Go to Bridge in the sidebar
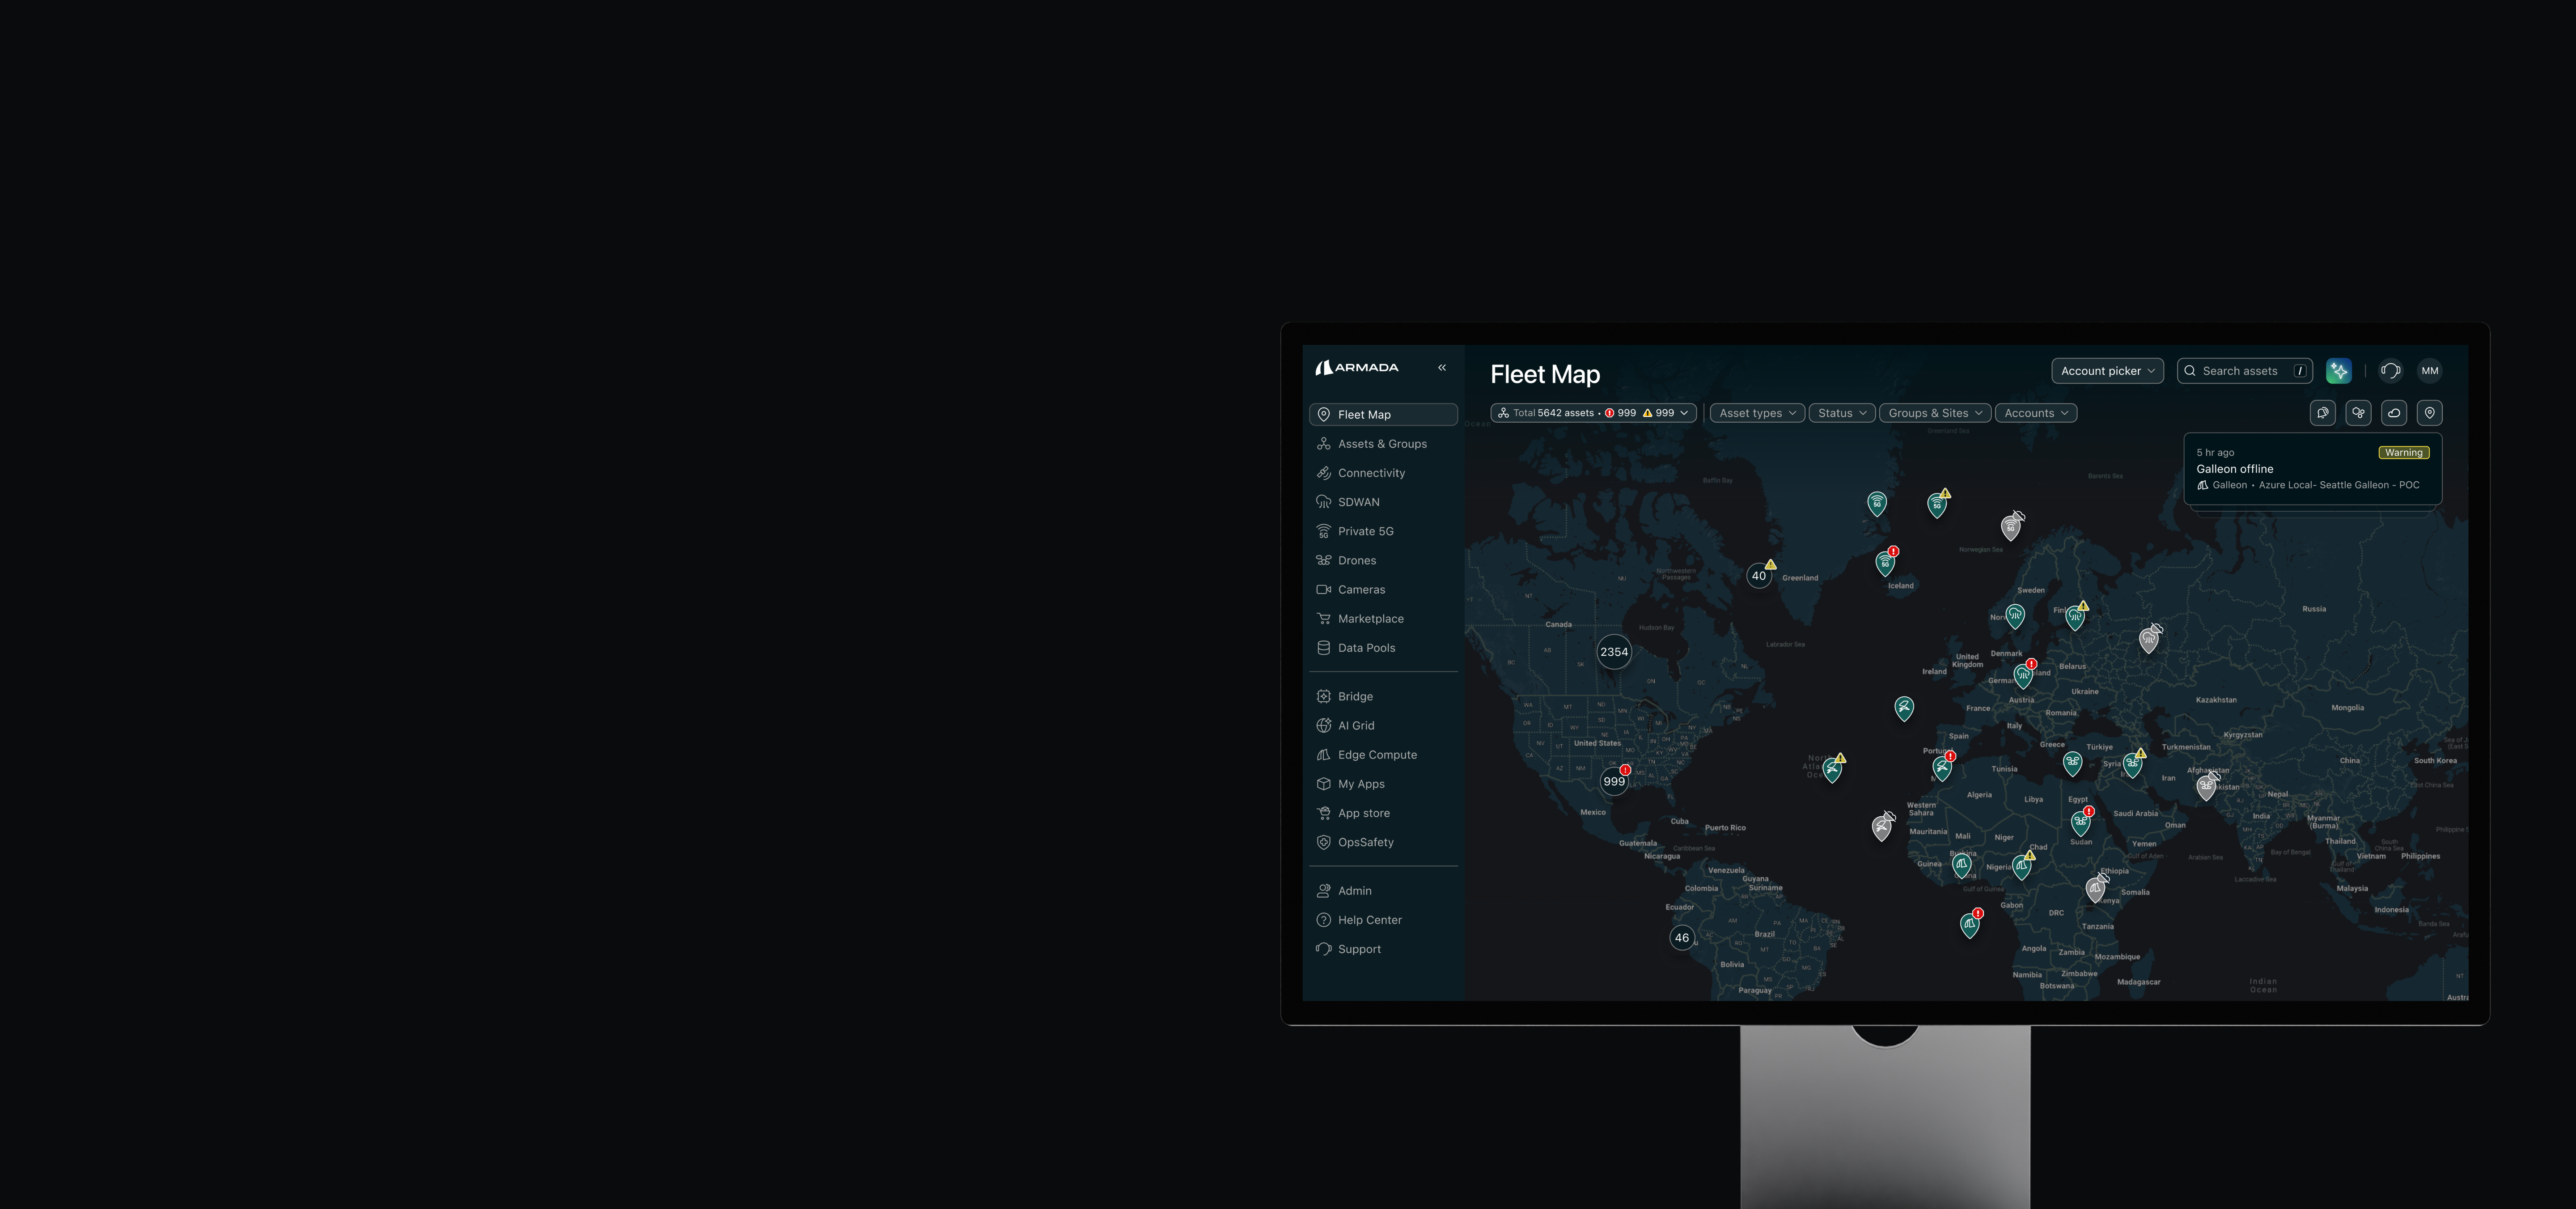The image size is (2576, 1209). [x=1383, y=696]
